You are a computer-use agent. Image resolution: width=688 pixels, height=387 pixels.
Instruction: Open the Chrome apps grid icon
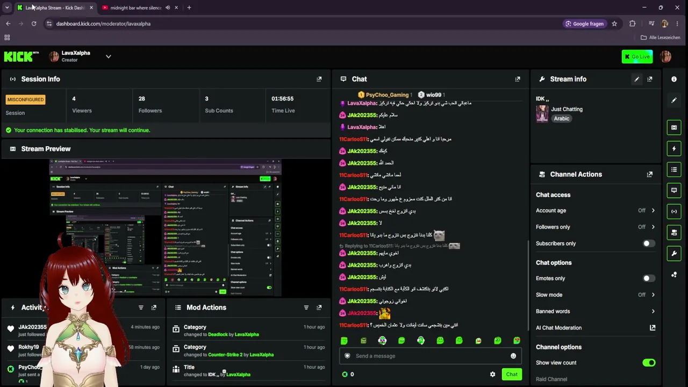[7, 38]
